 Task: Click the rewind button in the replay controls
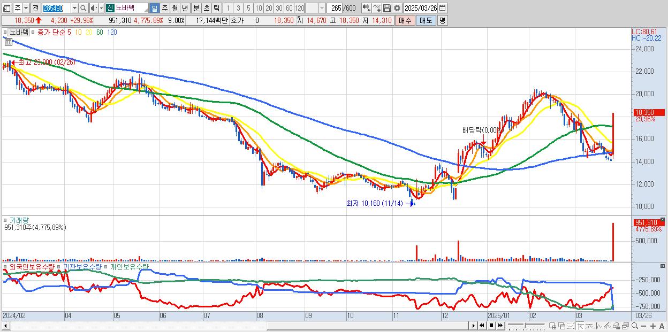482,326
